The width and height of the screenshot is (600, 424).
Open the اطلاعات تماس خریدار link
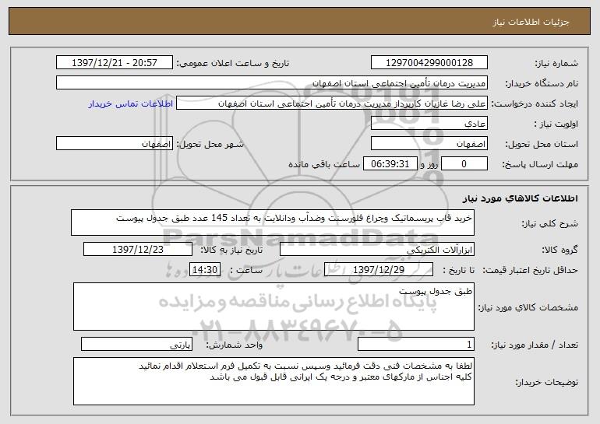pos(131,103)
